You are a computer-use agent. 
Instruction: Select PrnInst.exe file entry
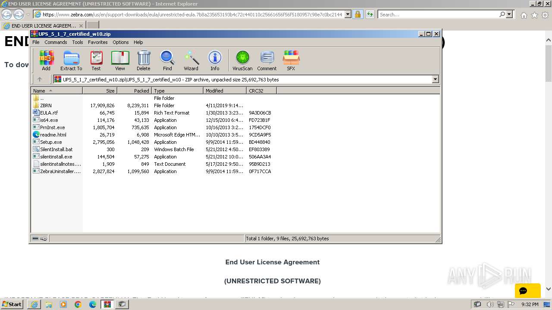(x=52, y=127)
